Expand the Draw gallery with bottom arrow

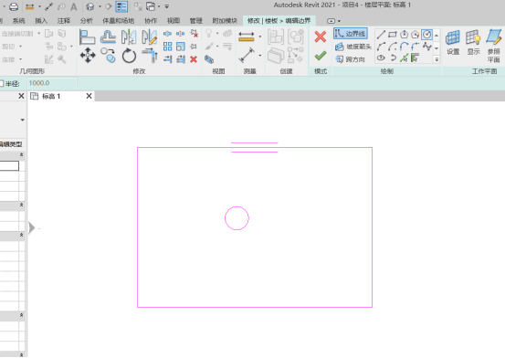coord(437,59)
